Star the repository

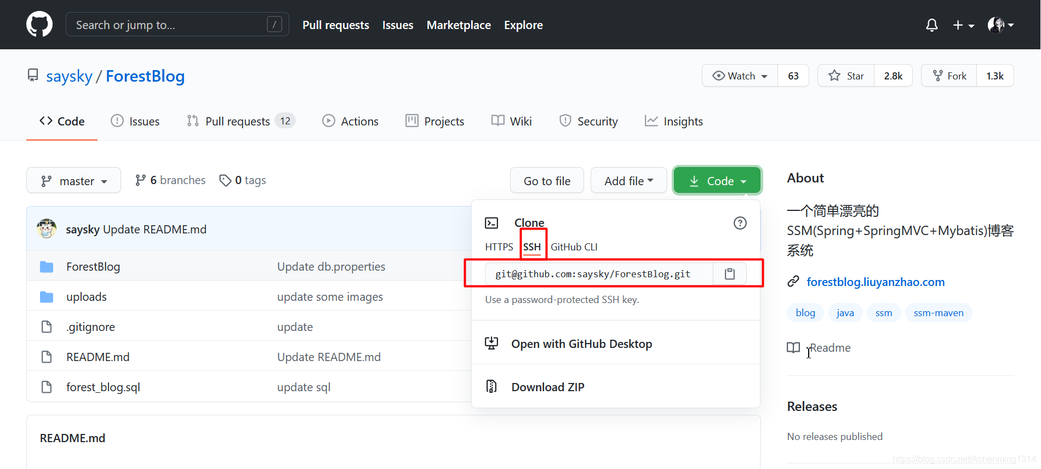tap(846, 76)
